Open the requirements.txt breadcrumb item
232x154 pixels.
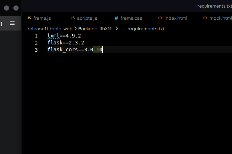pos(146,28)
